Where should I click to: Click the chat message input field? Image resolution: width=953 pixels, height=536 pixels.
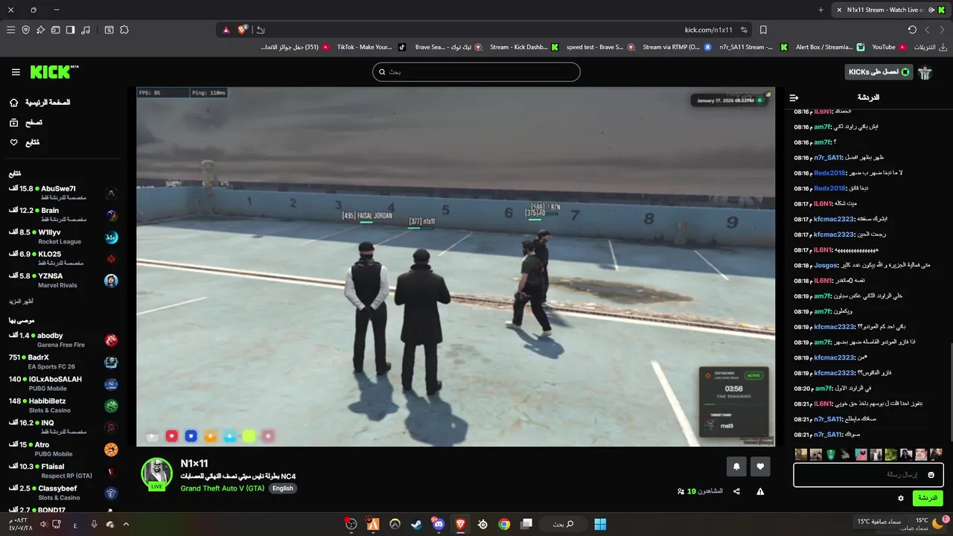click(868, 475)
